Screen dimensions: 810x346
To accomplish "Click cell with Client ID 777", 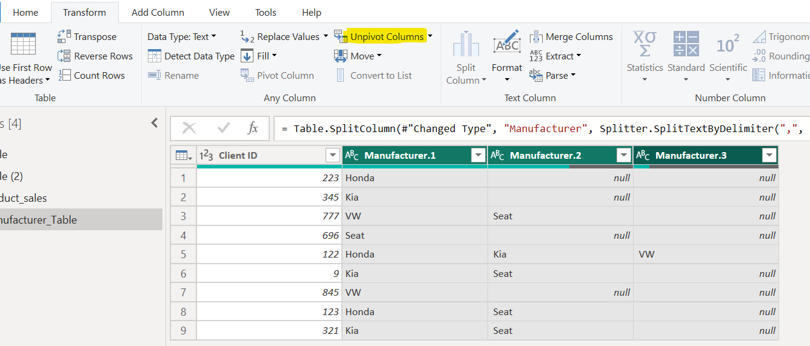I will click(269, 216).
